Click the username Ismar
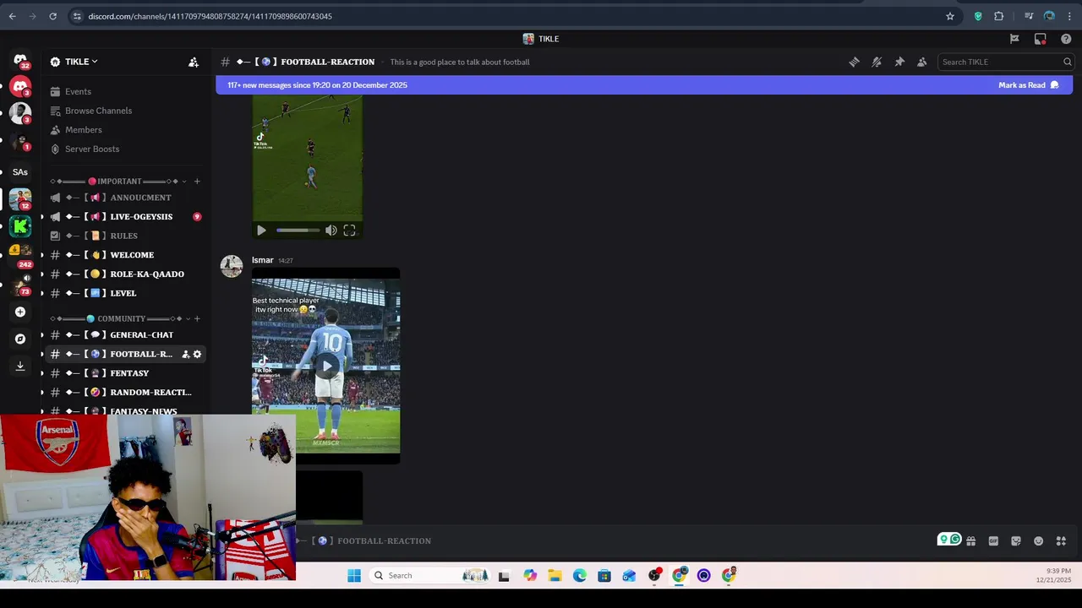This screenshot has width=1082, height=608. click(262, 260)
